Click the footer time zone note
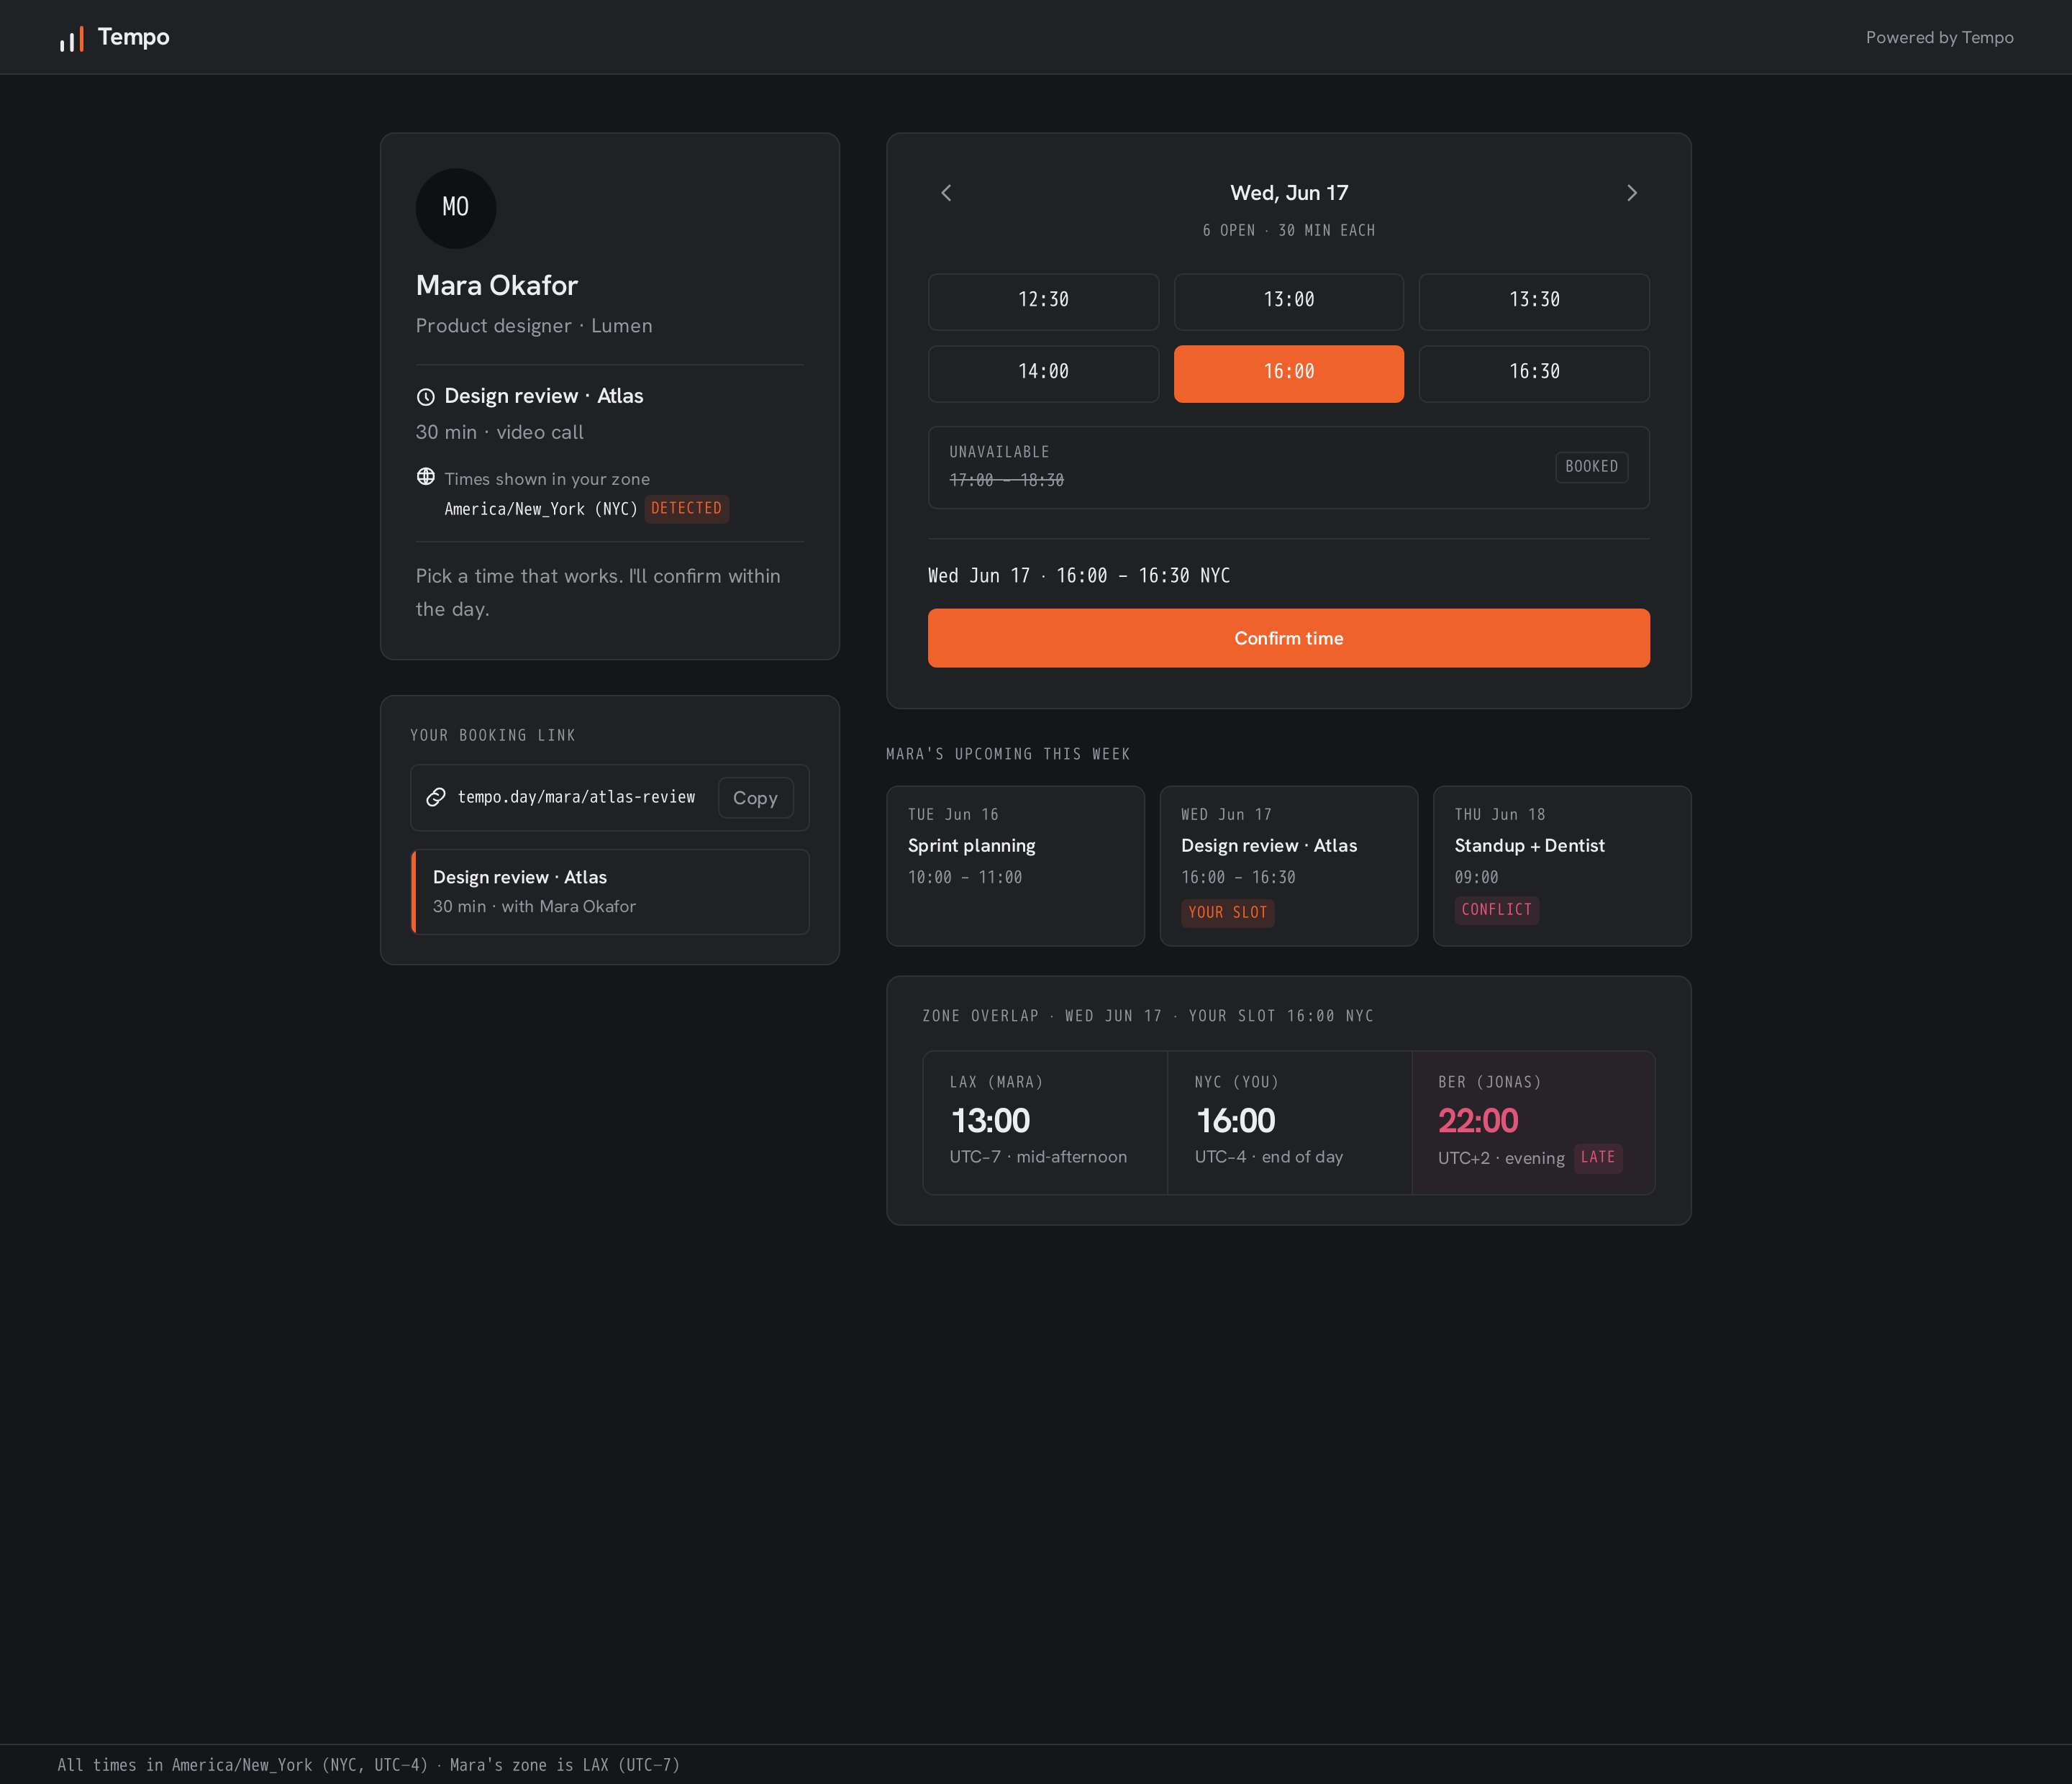This screenshot has height=1784, width=2072. tap(368, 1765)
